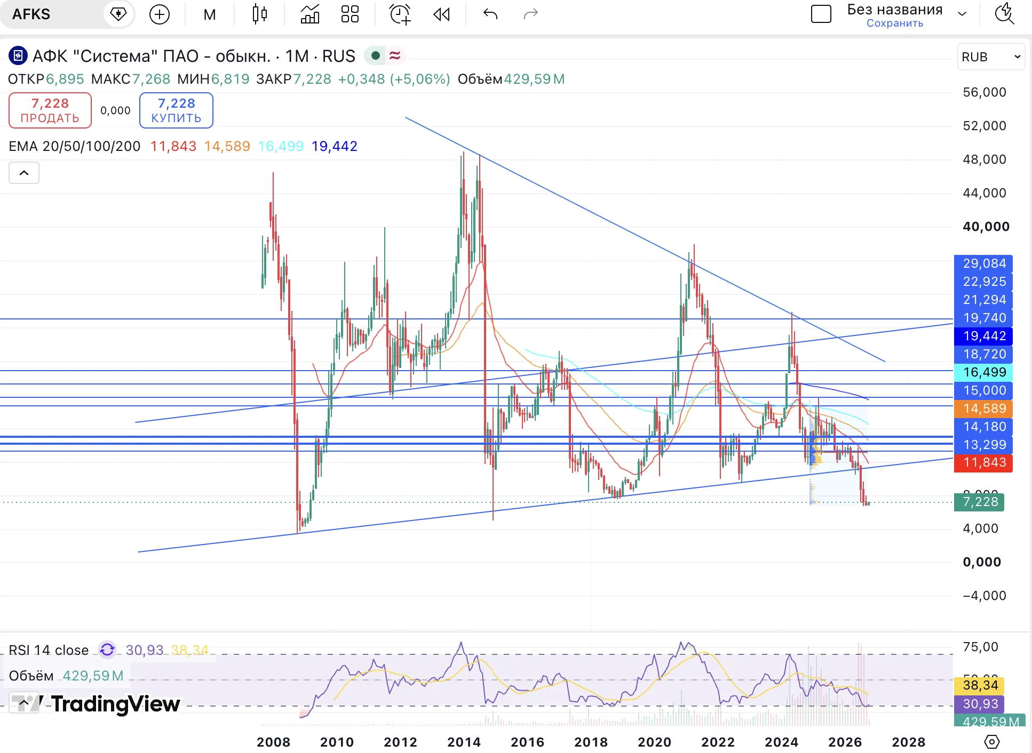Add a symbol to compare with the plus icon
Viewport: 1032px width, 753px height.
(x=160, y=14)
